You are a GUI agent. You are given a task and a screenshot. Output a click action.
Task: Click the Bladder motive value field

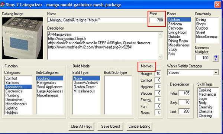[x=158, y=93]
